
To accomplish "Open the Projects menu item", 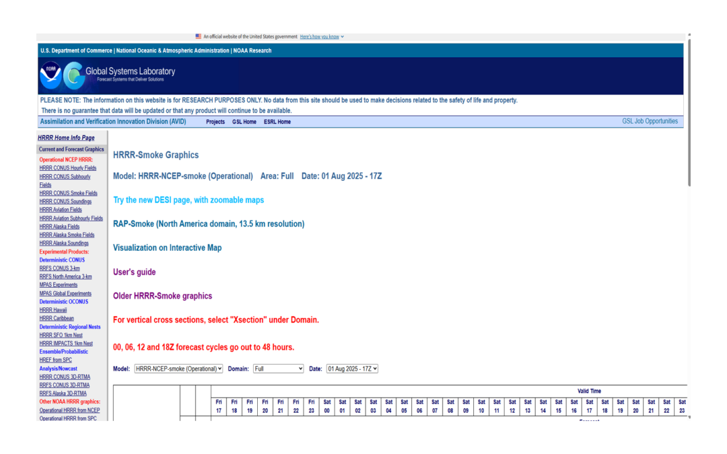I will tap(215, 122).
